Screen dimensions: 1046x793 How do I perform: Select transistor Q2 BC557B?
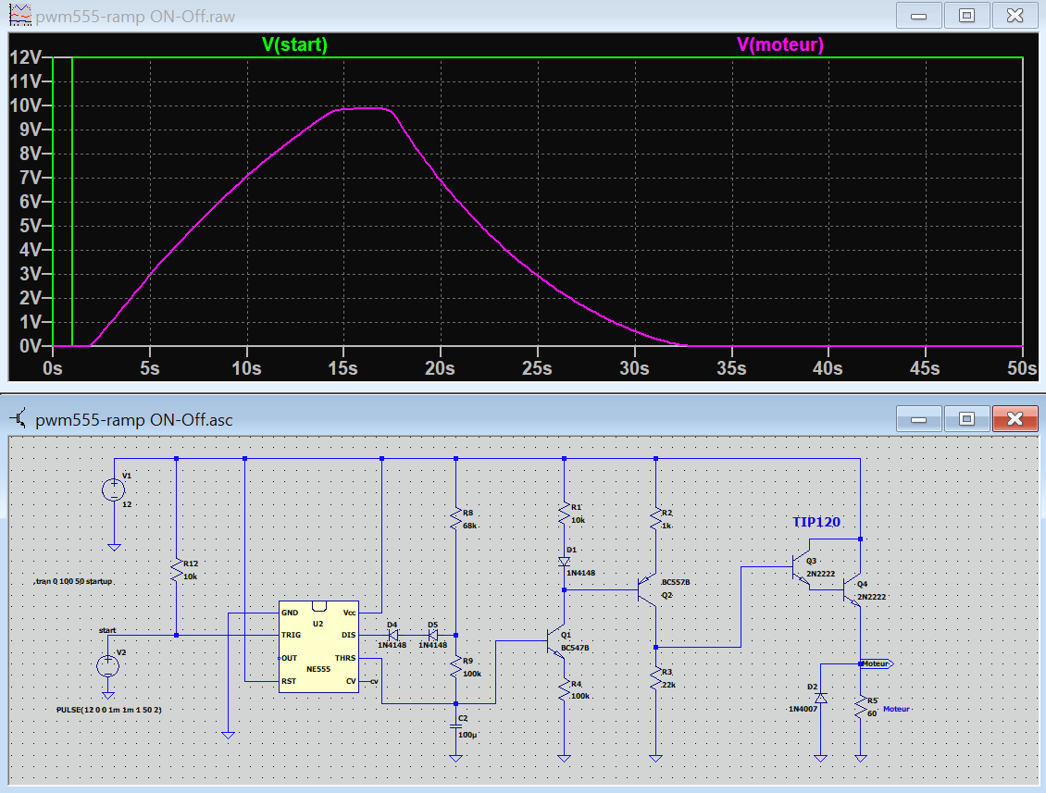coord(647,589)
